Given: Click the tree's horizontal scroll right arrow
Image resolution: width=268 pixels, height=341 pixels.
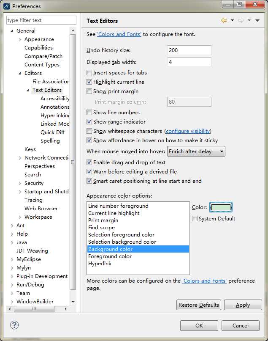Looking at the screenshot, I should pyautogui.click(x=65, y=309).
